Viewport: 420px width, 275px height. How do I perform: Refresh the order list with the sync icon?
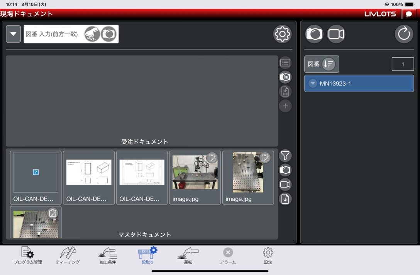(404, 34)
